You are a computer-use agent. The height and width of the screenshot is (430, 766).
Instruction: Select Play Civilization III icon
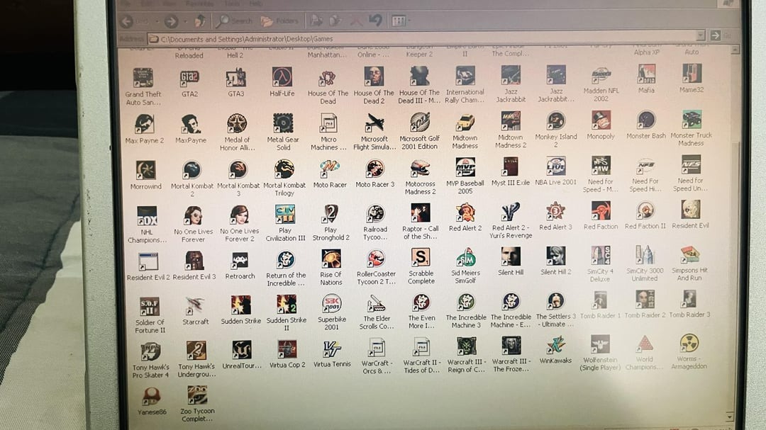285,214
